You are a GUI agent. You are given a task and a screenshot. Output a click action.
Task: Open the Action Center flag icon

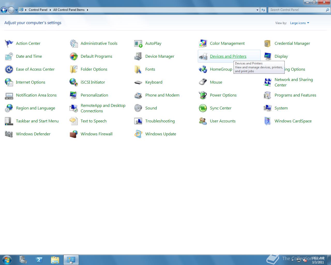9,43
